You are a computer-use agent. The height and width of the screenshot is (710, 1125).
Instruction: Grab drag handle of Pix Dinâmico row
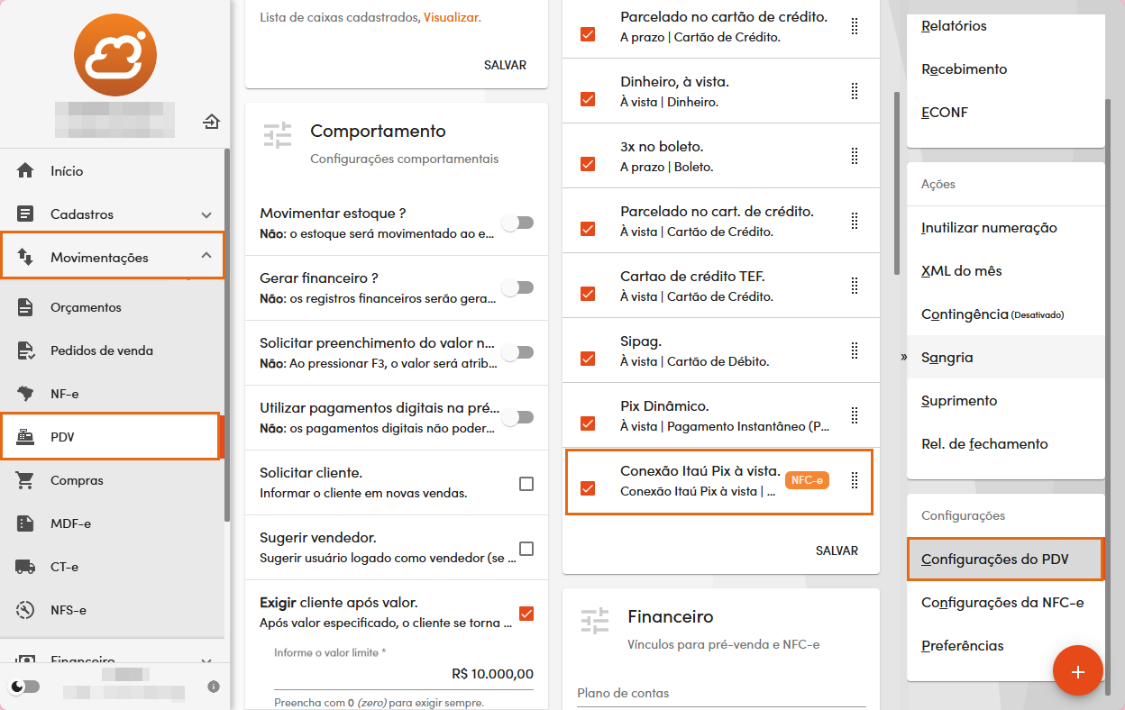click(855, 415)
